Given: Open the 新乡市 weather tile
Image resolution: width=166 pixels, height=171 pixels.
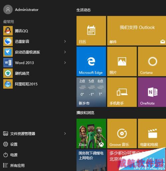Looking at the screenshot, I should point(91,92).
